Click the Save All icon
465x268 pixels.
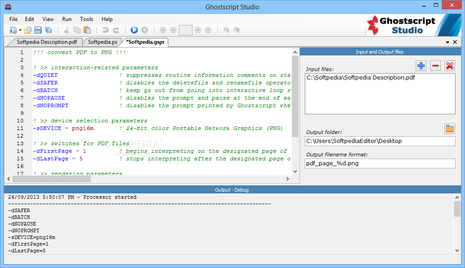click(x=48, y=30)
